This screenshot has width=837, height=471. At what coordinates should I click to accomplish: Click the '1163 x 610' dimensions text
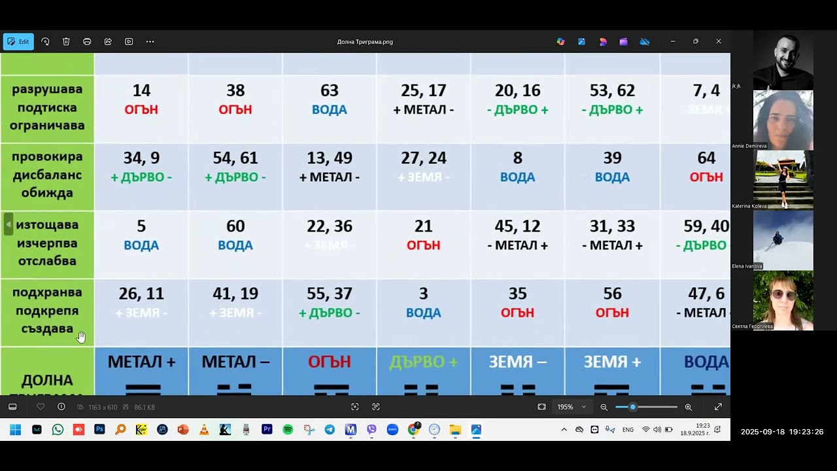tap(103, 407)
